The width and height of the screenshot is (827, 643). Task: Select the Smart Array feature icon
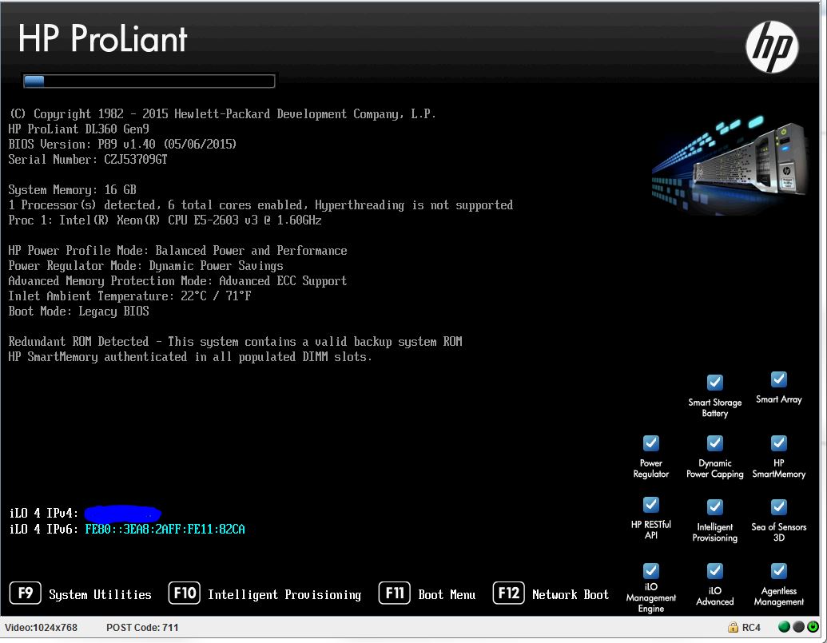[777, 379]
